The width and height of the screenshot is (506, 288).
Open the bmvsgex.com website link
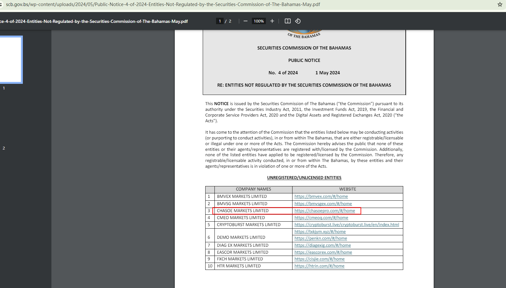(323, 204)
